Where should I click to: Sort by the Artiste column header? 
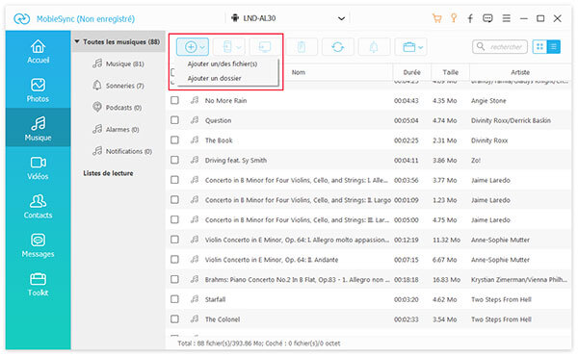coord(520,72)
